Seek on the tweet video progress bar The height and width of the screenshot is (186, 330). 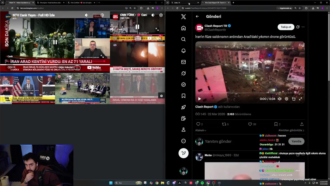point(250,93)
